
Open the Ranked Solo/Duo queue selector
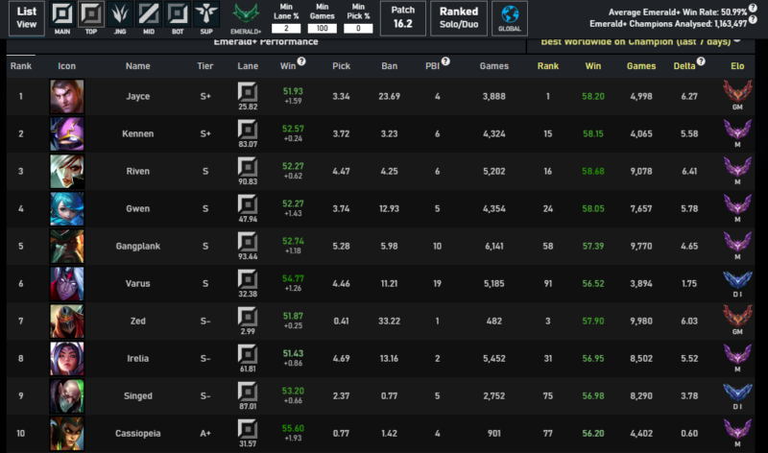point(459,16)
